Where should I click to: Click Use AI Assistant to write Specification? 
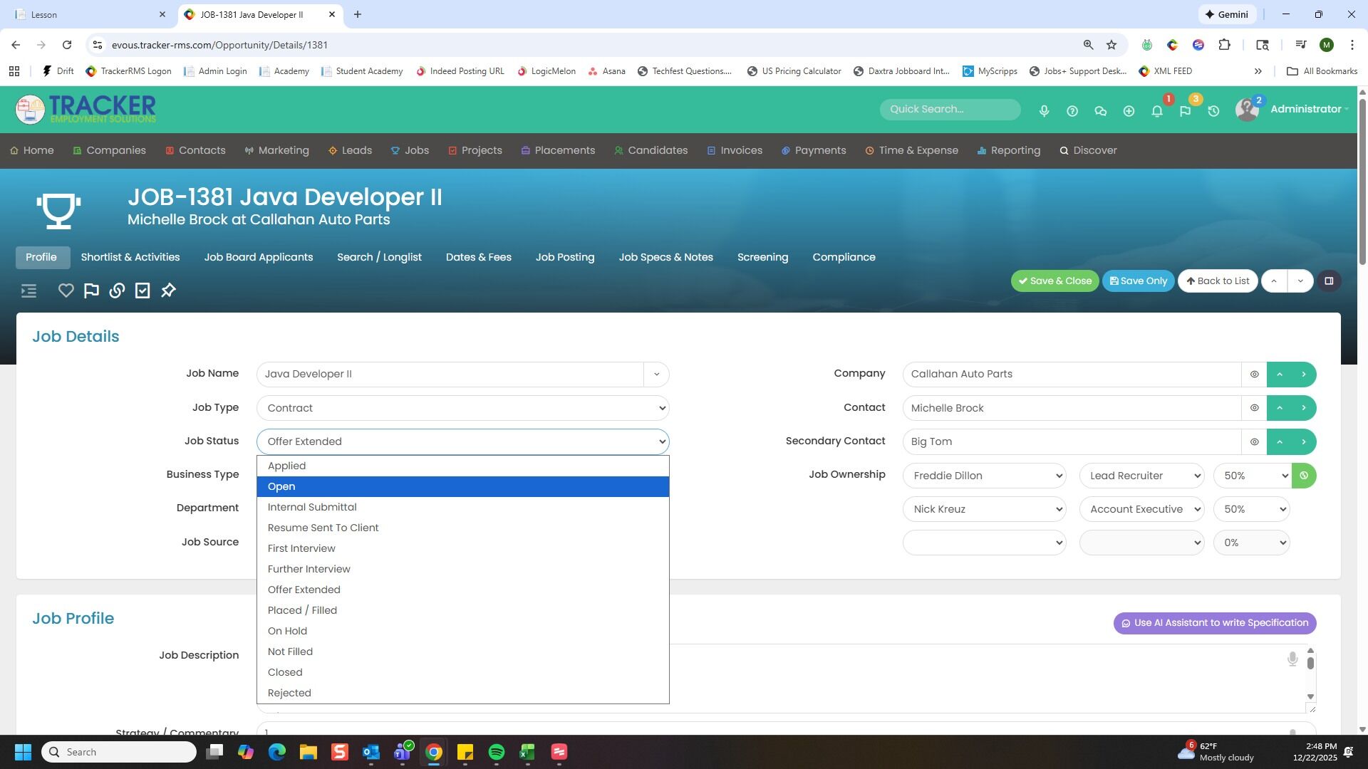pos(1214,623)
